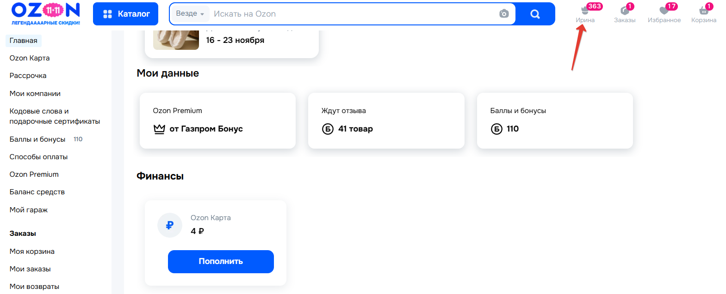Expand the Везде search scope dropdown
726x294 pixels.
(190, 14)
